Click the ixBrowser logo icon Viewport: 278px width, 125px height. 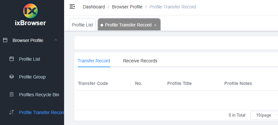(30, 11)
